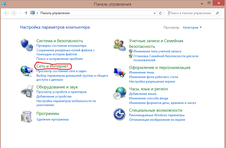Click shield icon beside Изменение типа учетной записи

point(131,51)
